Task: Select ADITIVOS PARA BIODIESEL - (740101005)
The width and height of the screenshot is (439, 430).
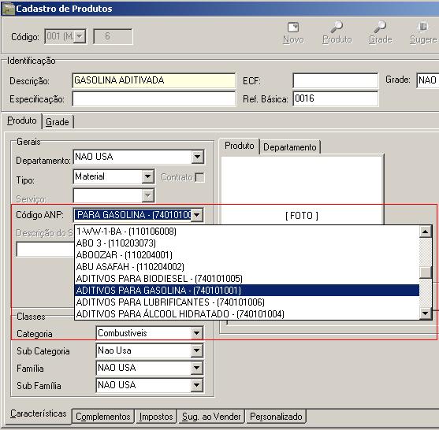Action: (x=247, y=278)
